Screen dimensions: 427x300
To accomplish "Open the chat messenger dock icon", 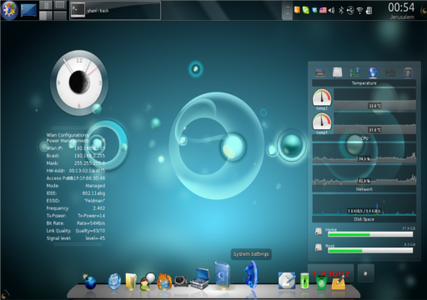I will click(148, 281).
